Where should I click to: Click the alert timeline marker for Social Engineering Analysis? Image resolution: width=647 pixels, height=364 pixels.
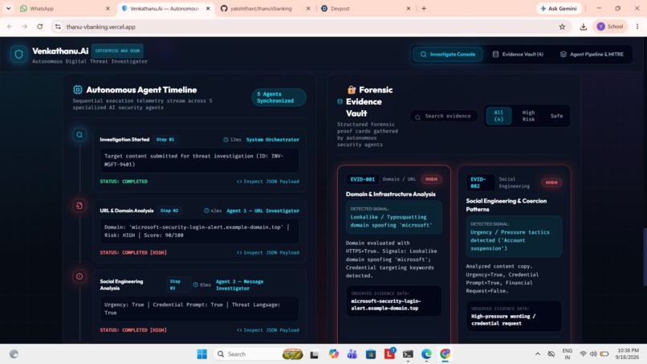(79, 276)
